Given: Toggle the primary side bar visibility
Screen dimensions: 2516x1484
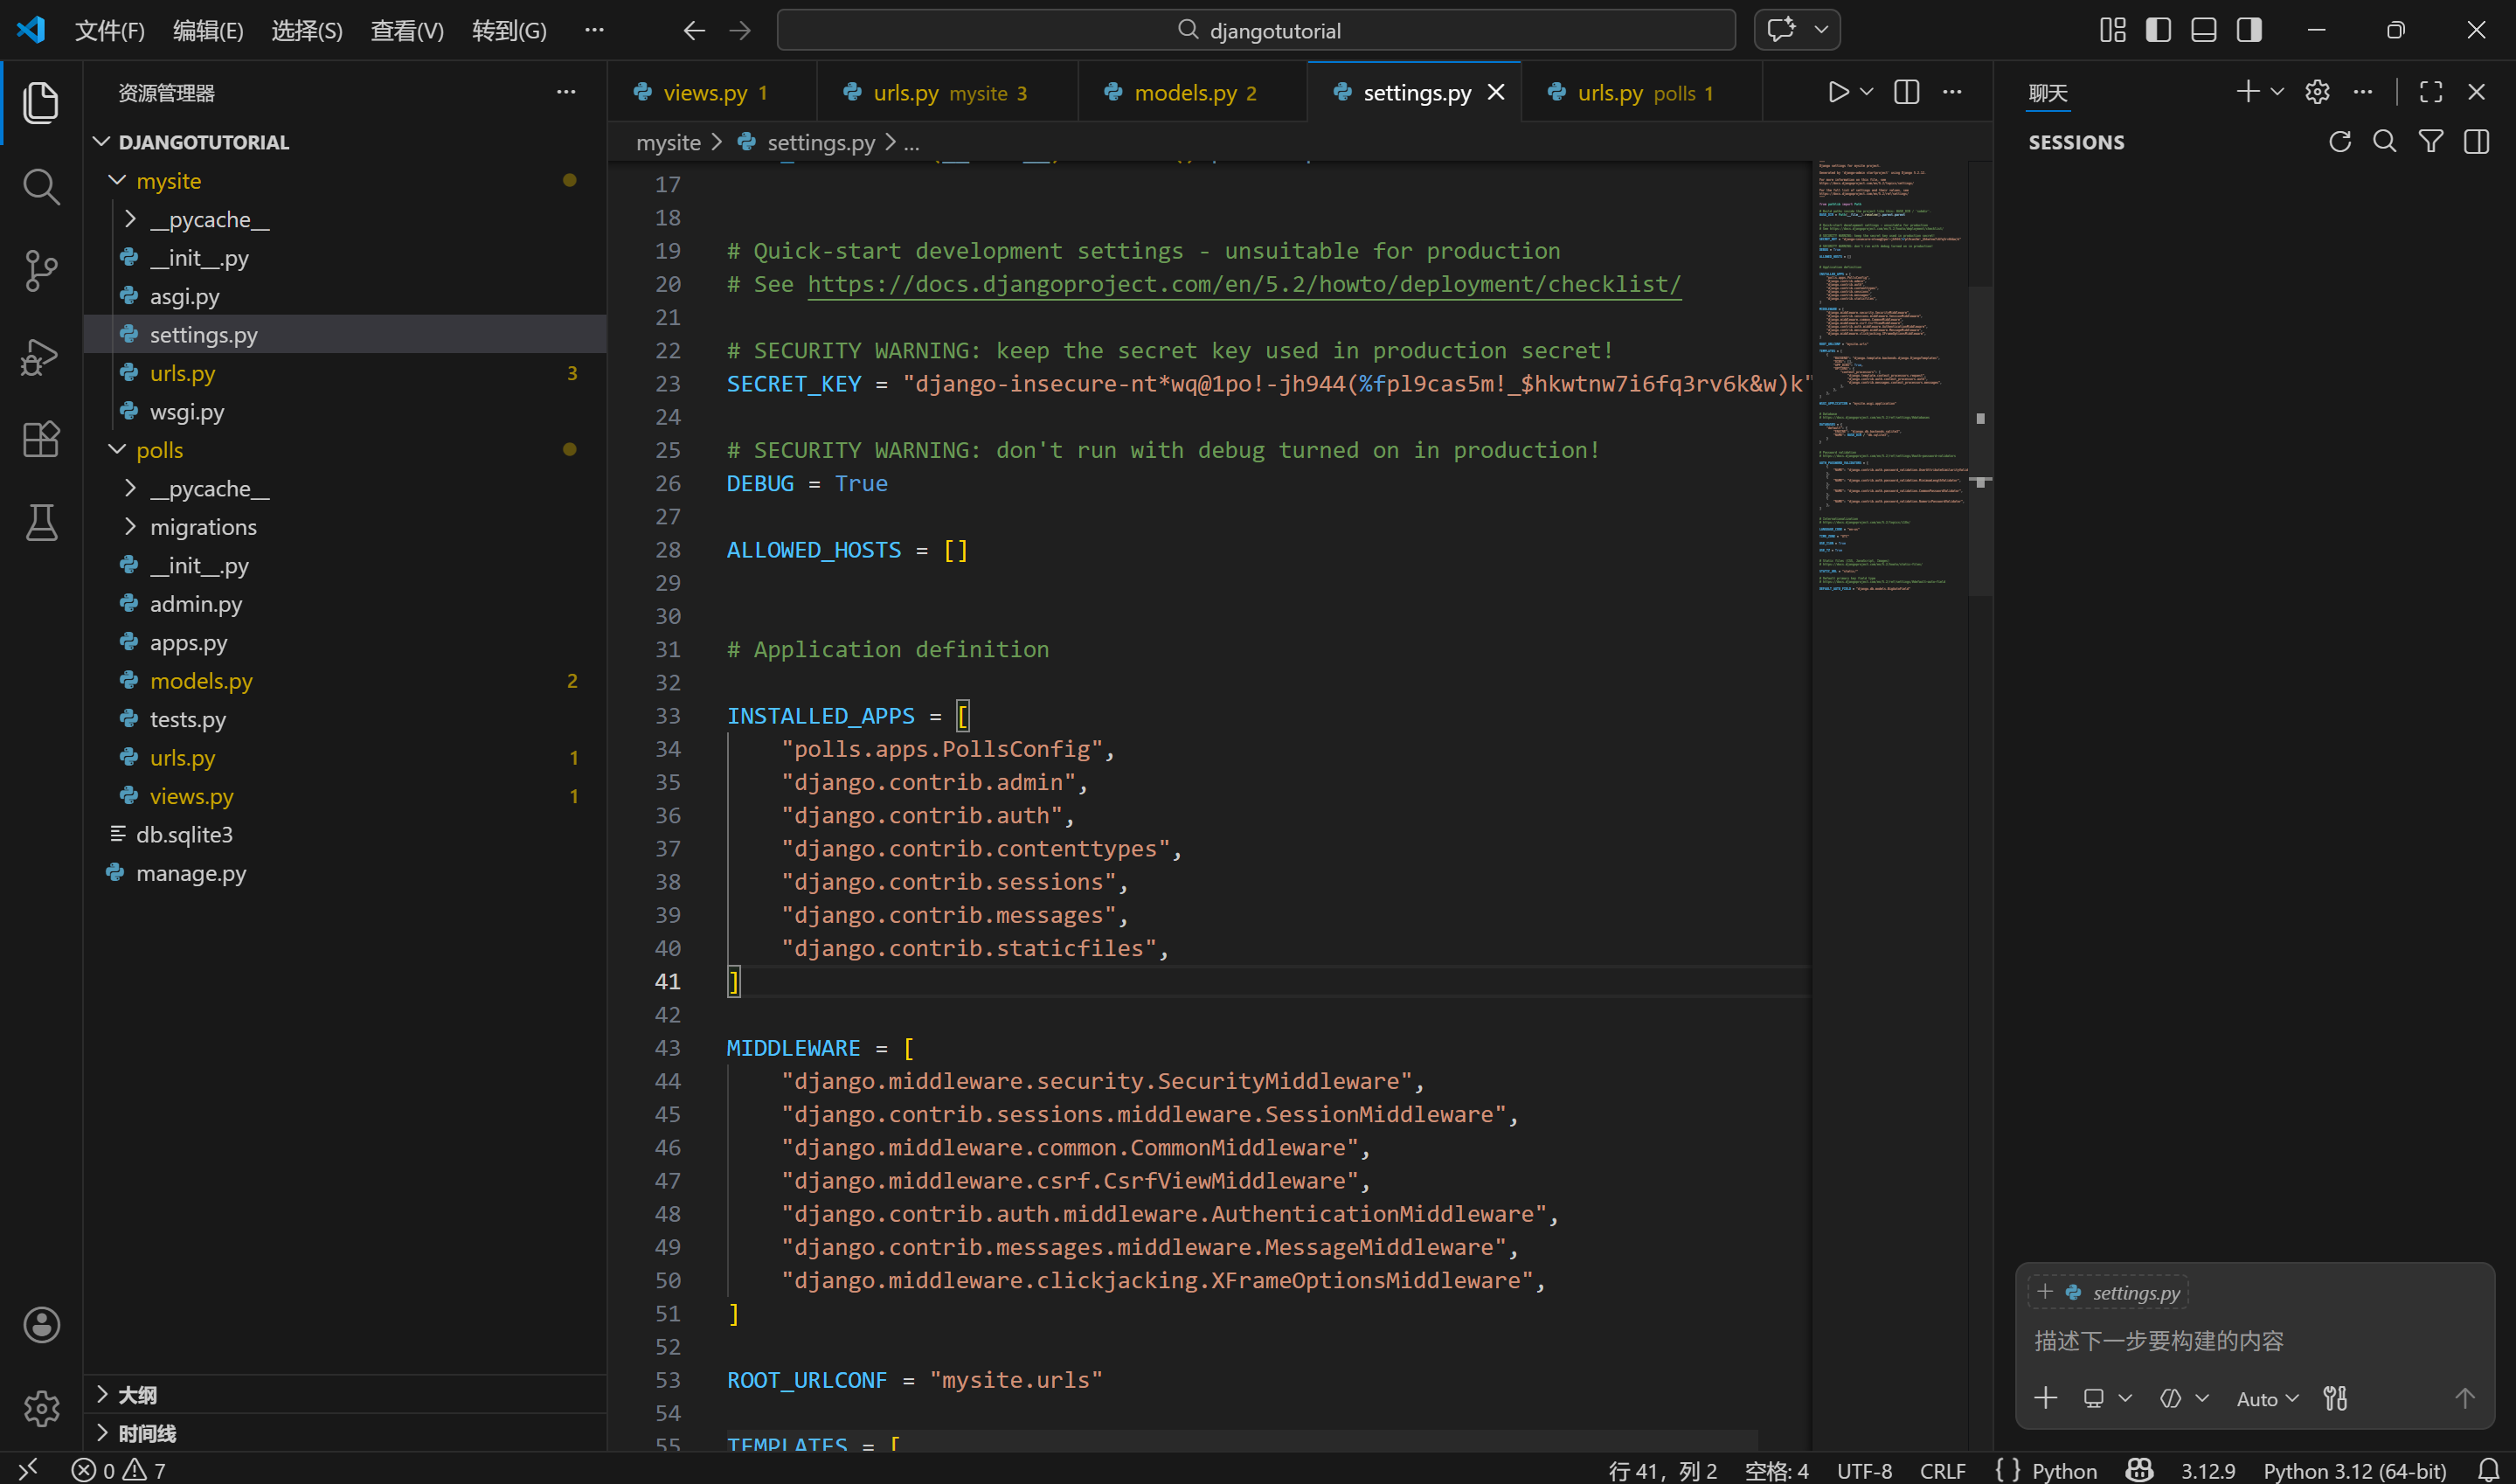Looking at the screenshot, I should coord(2159,30).
